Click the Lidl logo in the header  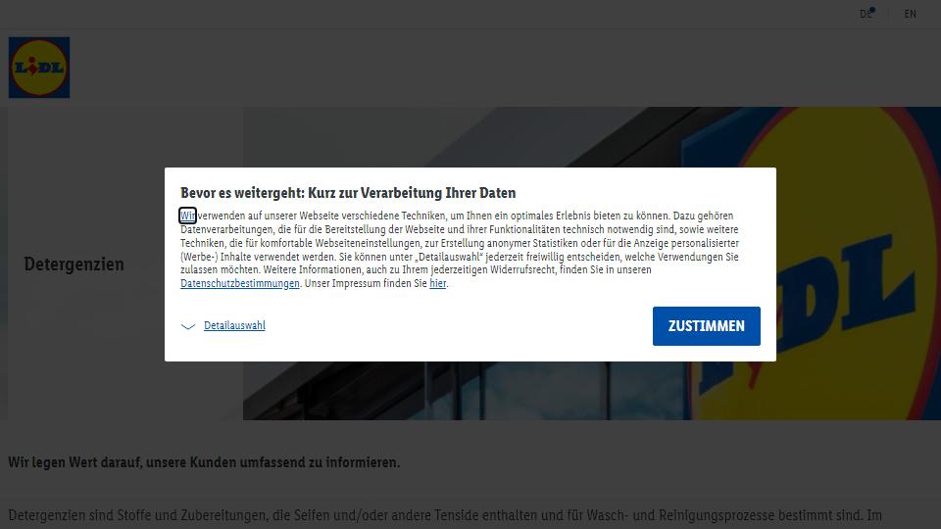pos(39,68)
